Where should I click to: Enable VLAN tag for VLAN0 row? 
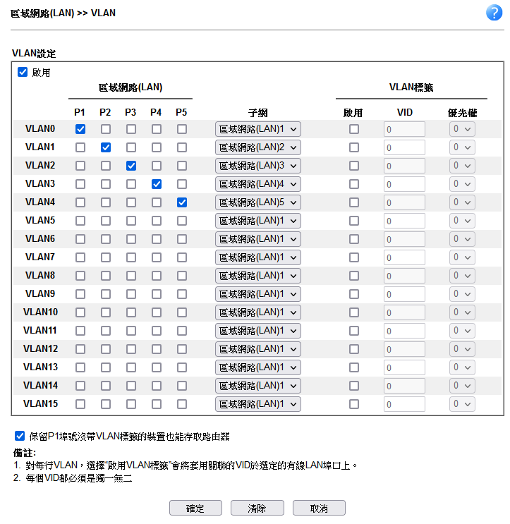[x=354, y=129]
